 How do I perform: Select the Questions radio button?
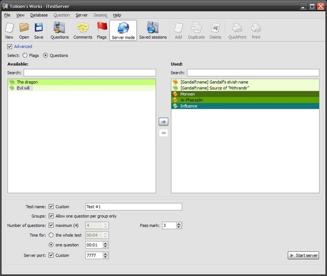click(46, 55)
